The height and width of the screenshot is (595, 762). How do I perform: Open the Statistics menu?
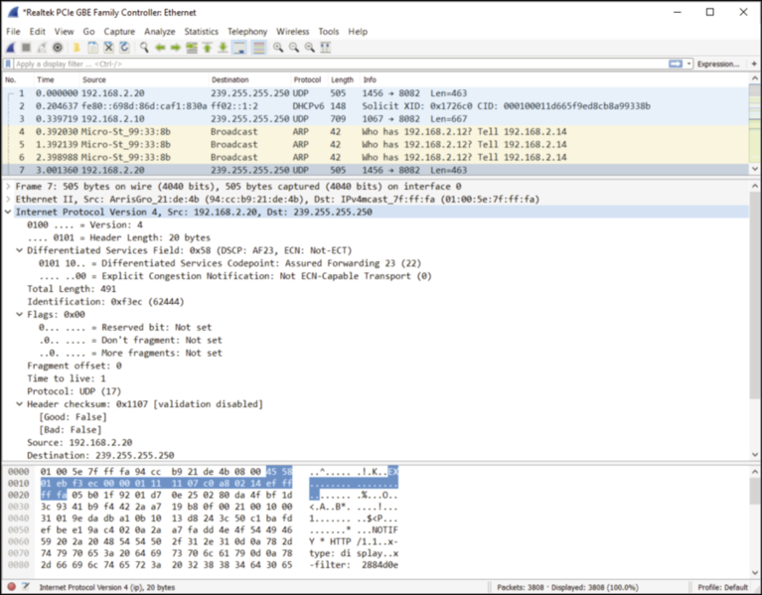tap(202, 32)
